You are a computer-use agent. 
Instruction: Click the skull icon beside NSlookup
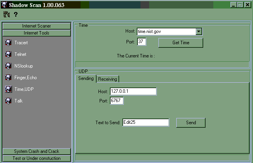pos(8,66)
